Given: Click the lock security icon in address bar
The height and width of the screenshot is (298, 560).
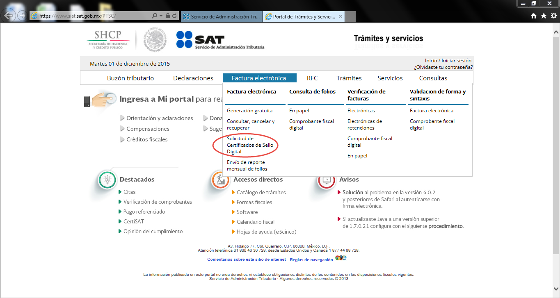Looking at the screenshot, I should [x=167, y=16].
